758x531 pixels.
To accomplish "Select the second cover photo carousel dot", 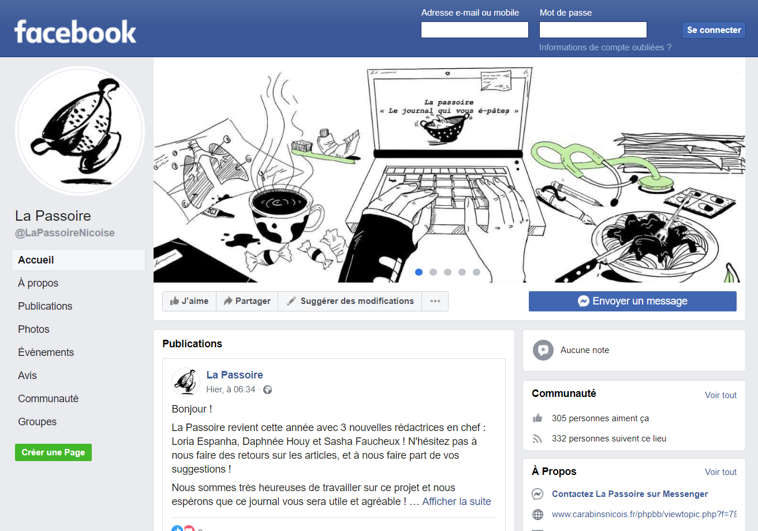I will click(x=434, y=272).
